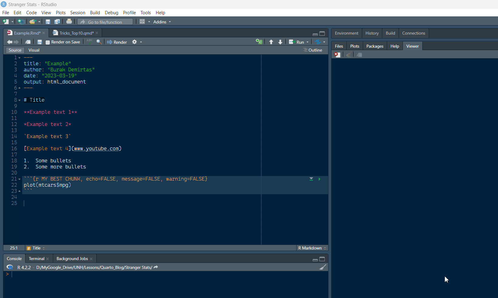Switch to the Packages tab
The width and height of the screenshot is (498, 298).
[x=375, y=46]
